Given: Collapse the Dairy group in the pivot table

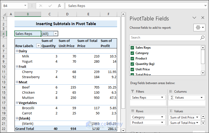Looking at the screenshot, I should (17, 51).
